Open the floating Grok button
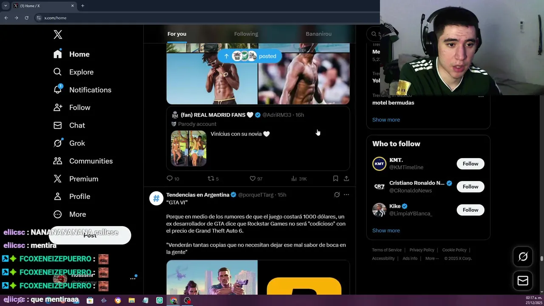Screen dimensions: 544x306 click(523, 256)
